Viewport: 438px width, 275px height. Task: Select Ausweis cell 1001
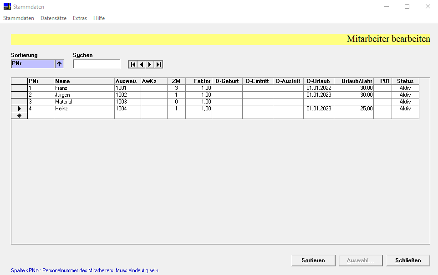point(127,88)
